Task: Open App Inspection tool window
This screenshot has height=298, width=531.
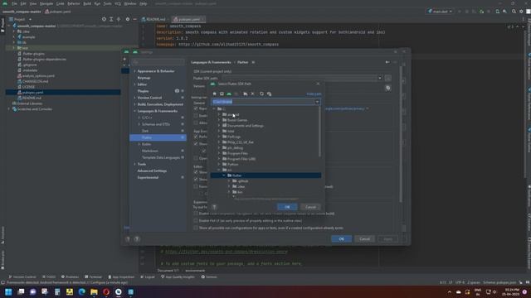Action: tap(121, 276)
